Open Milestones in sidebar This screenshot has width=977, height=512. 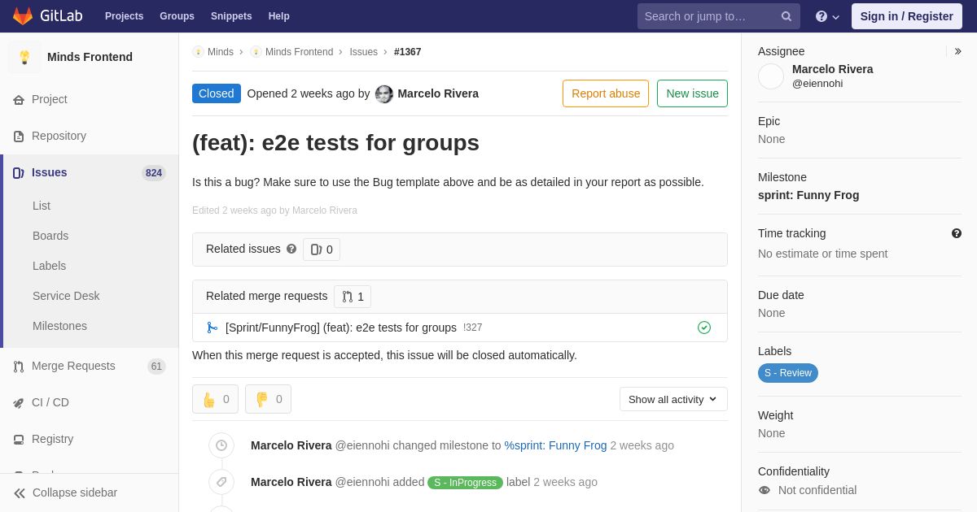point(59,326)
